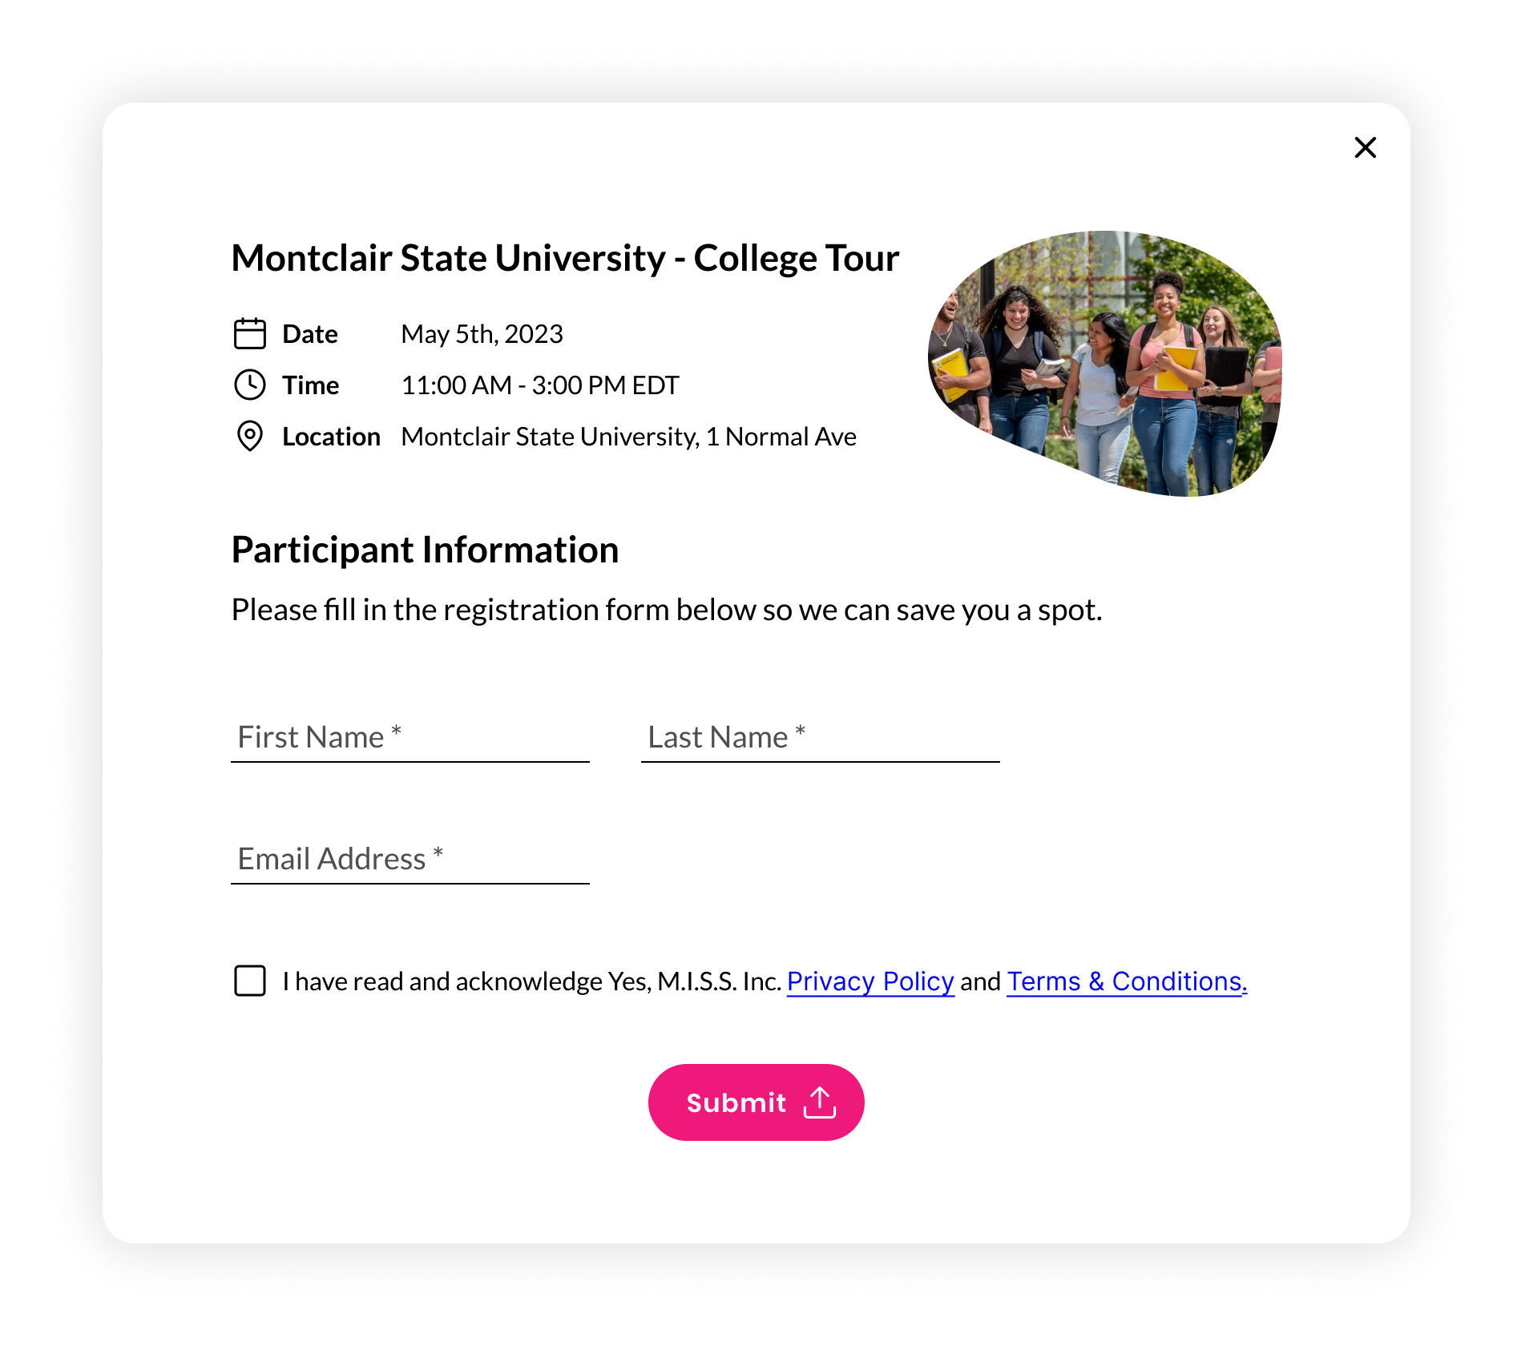Image resolution: width=1513 pixels, height=1346 pixels.
Task: Close the registration dialog with the X
Action: (1365, 147)
